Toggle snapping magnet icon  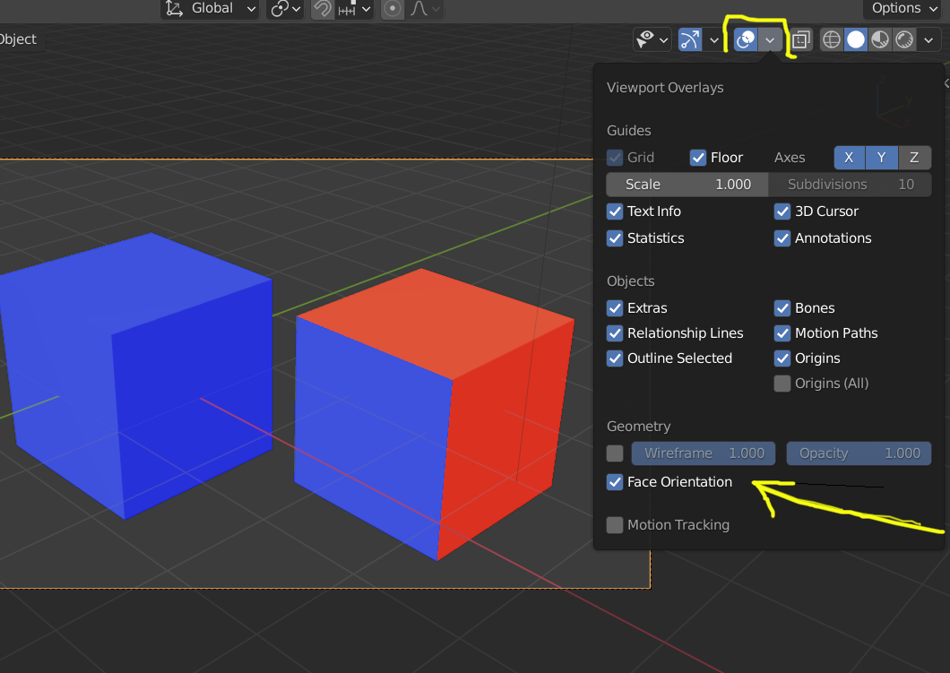pyautogui.click(x=323, y=9)
